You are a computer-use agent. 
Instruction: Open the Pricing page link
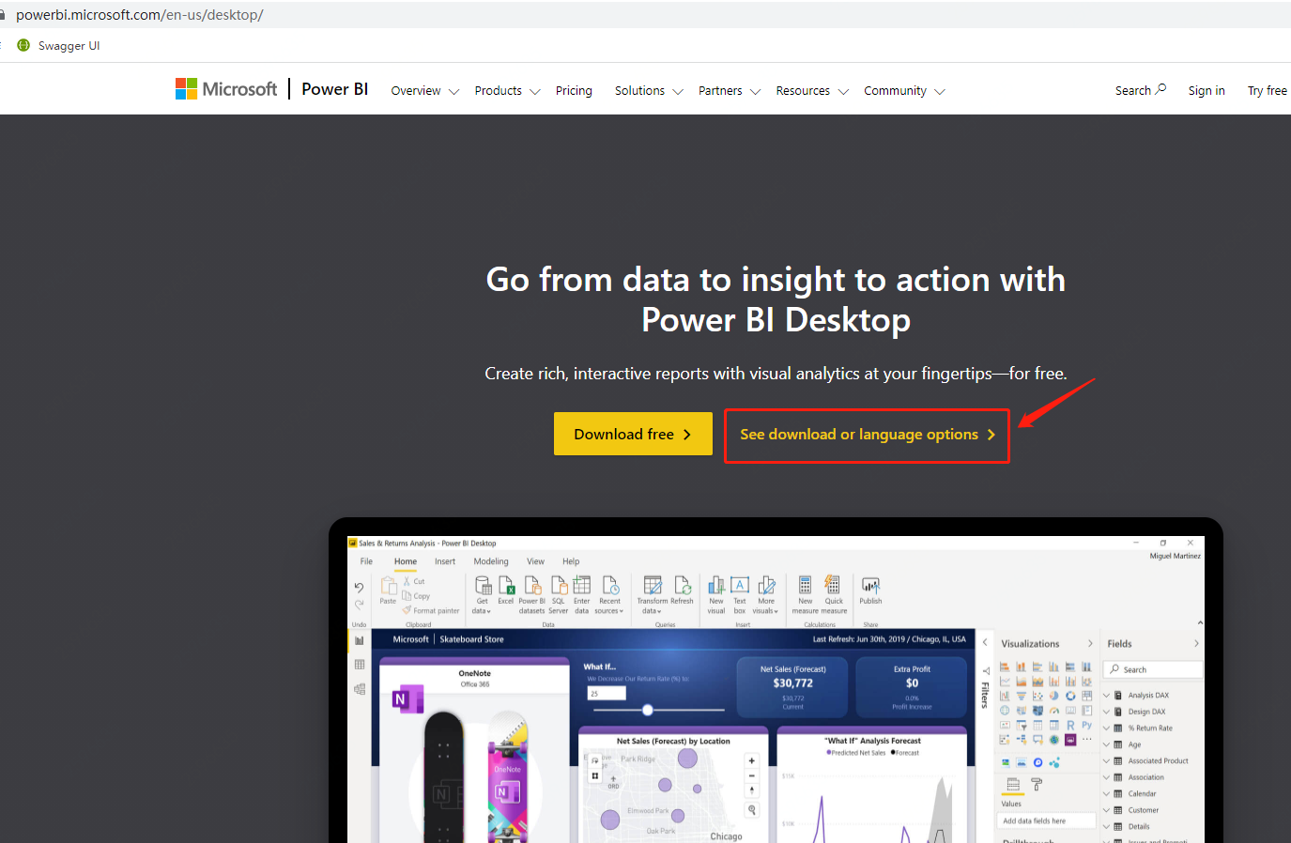(x=574, y=91)
